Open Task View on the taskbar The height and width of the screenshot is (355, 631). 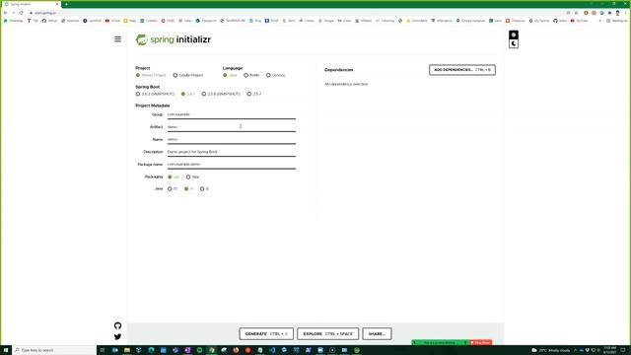coord(103,350)
